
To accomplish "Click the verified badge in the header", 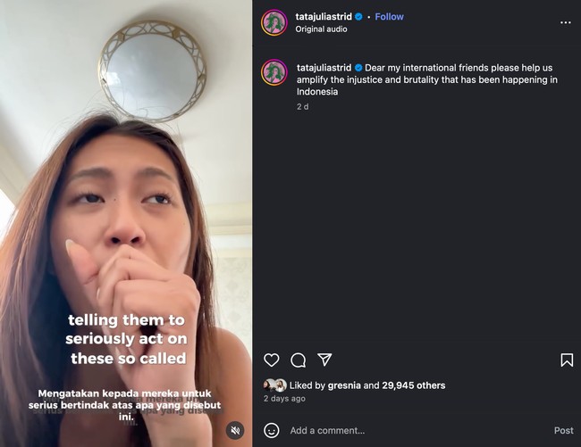I will tap(359, 17).
